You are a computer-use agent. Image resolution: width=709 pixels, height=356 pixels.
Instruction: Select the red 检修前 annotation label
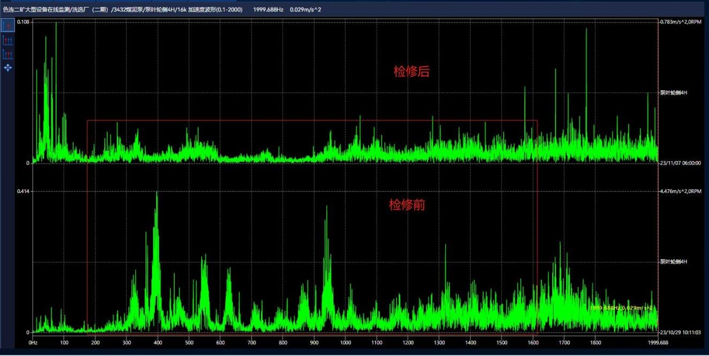tap(407, 205)
